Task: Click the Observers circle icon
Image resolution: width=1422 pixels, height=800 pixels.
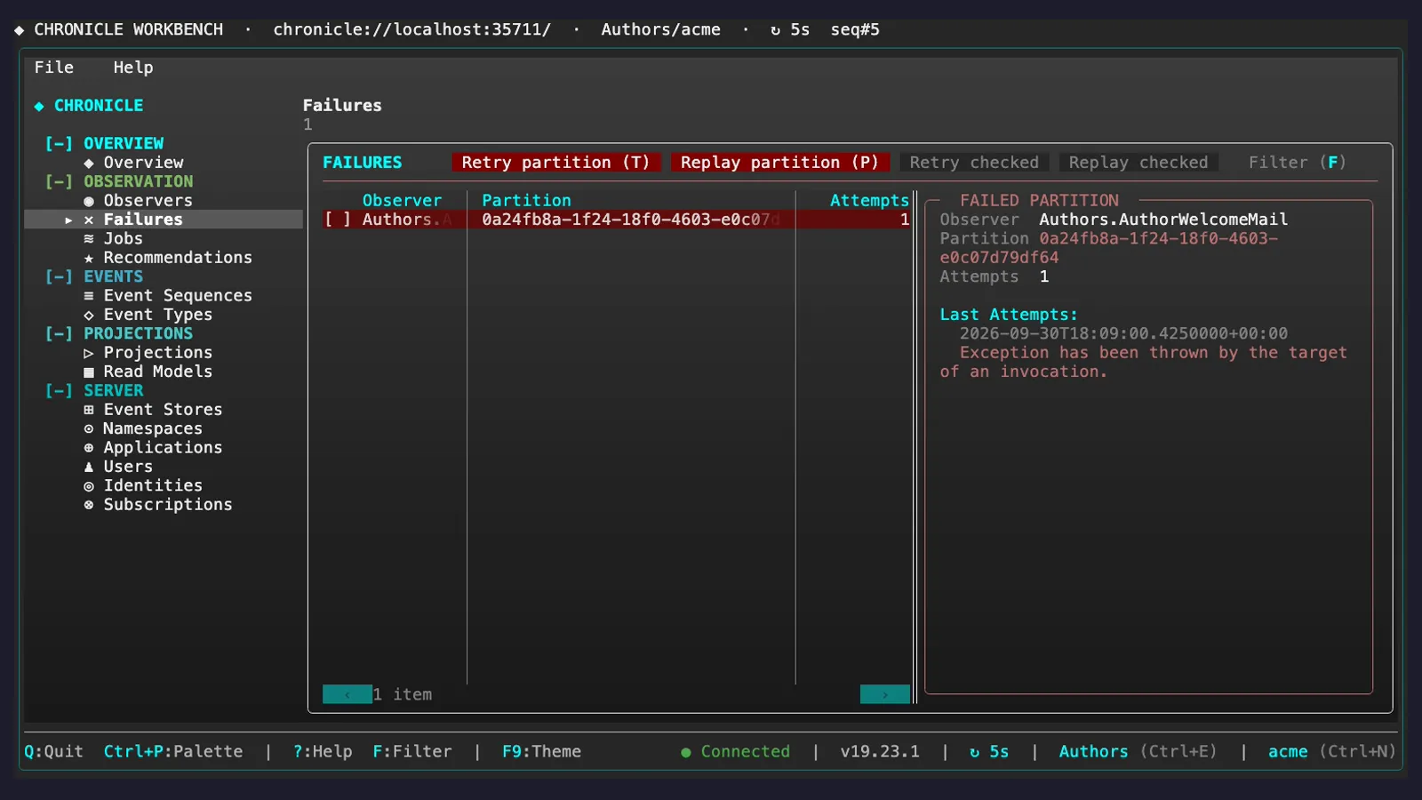Action: (x=89, y=201)
